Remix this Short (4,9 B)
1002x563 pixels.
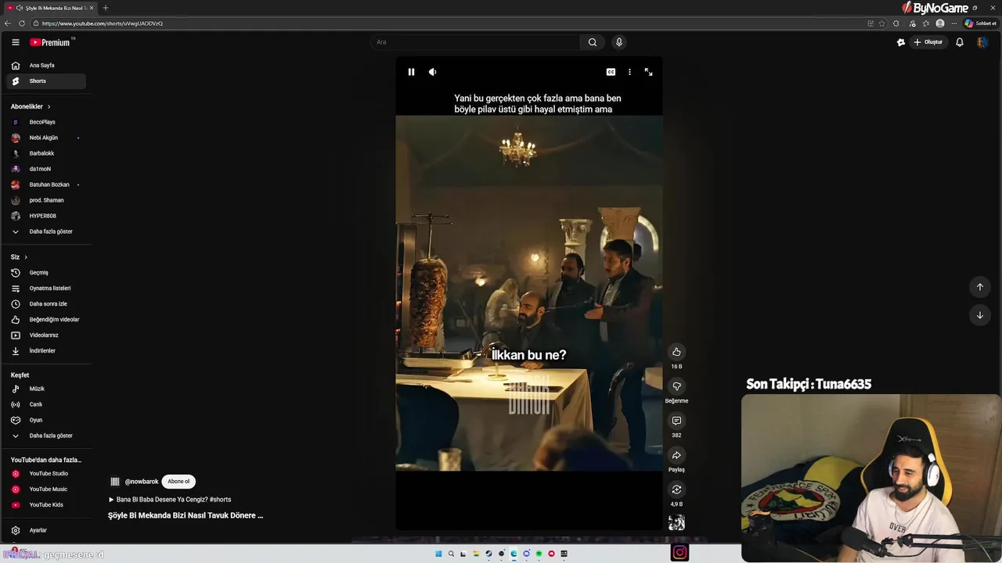click(676, 489)
